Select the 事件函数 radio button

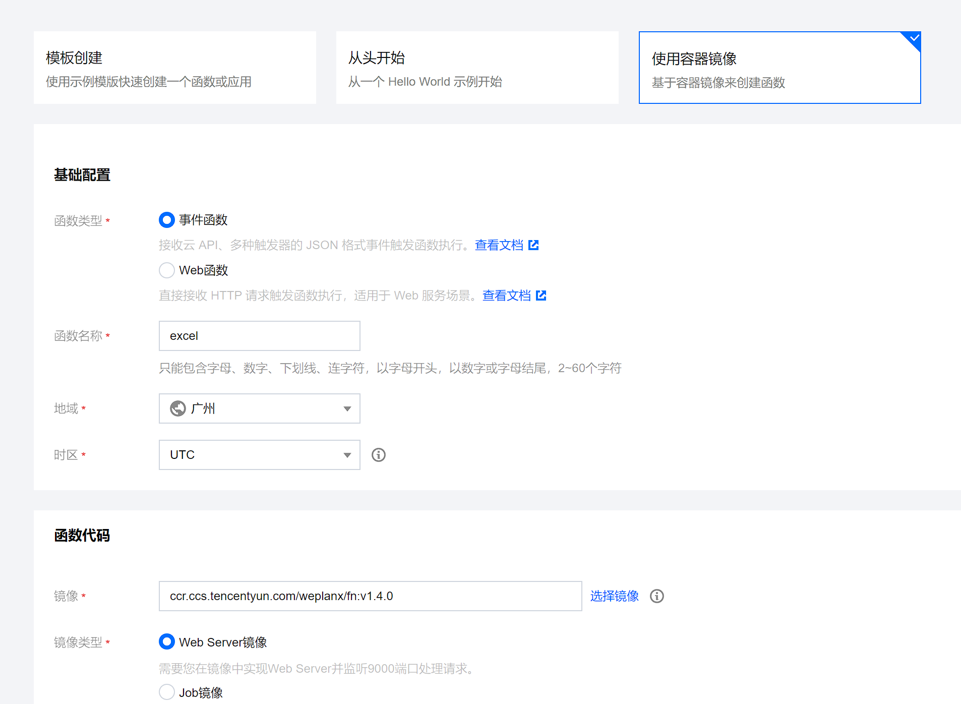pyautogui.click(x=167, y=220)
